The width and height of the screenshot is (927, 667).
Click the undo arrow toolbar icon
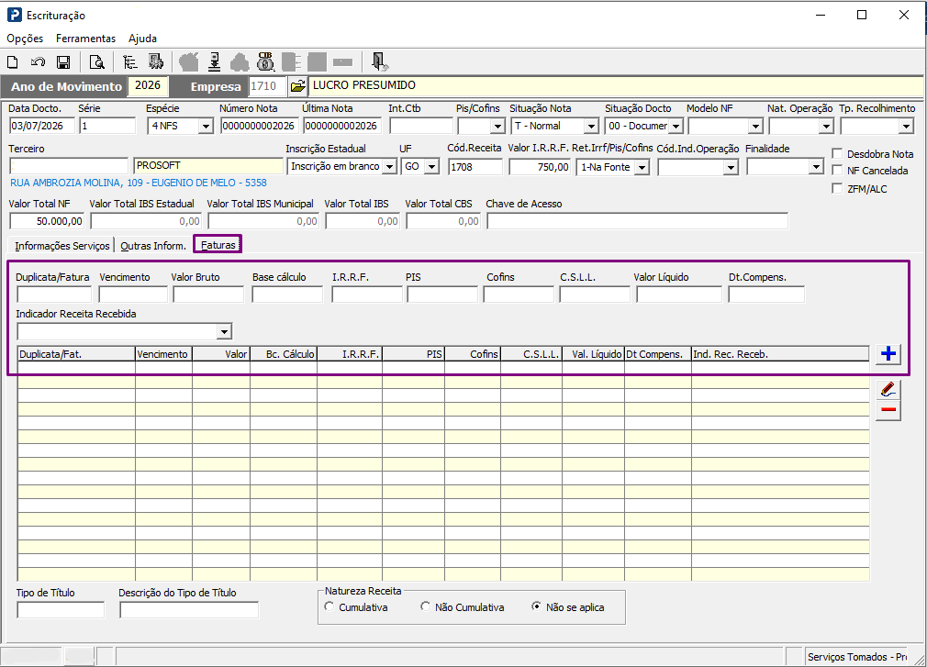coord(38,62)
